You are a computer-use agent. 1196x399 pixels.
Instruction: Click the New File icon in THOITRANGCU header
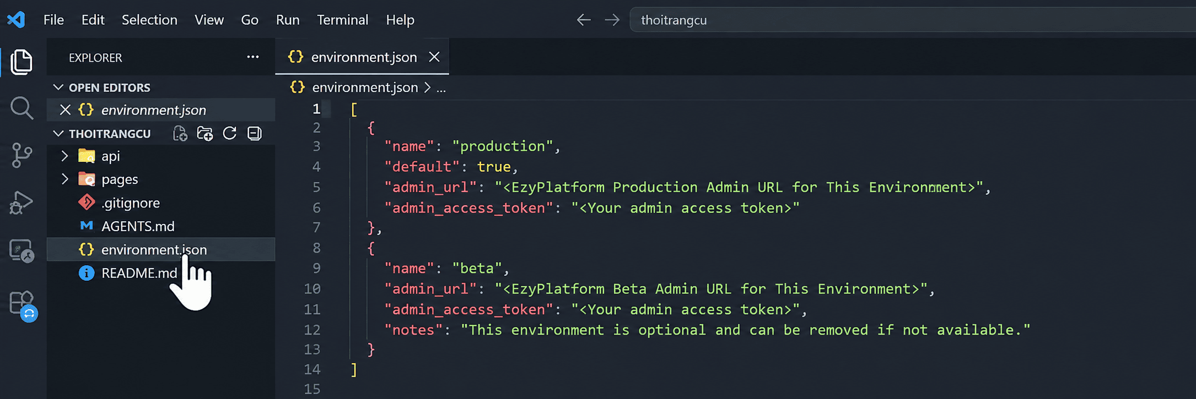coord(180,134)
